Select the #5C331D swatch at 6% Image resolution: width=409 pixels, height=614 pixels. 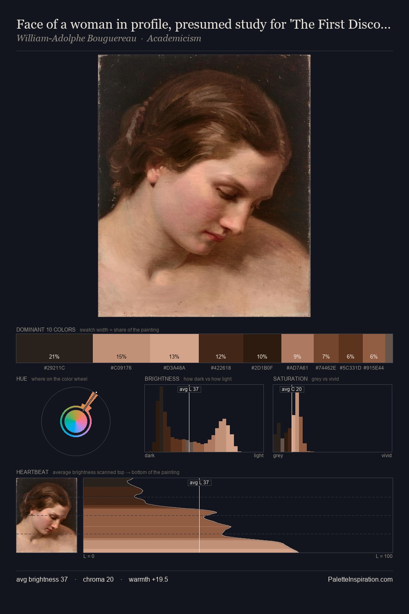(x=351, y=348)
